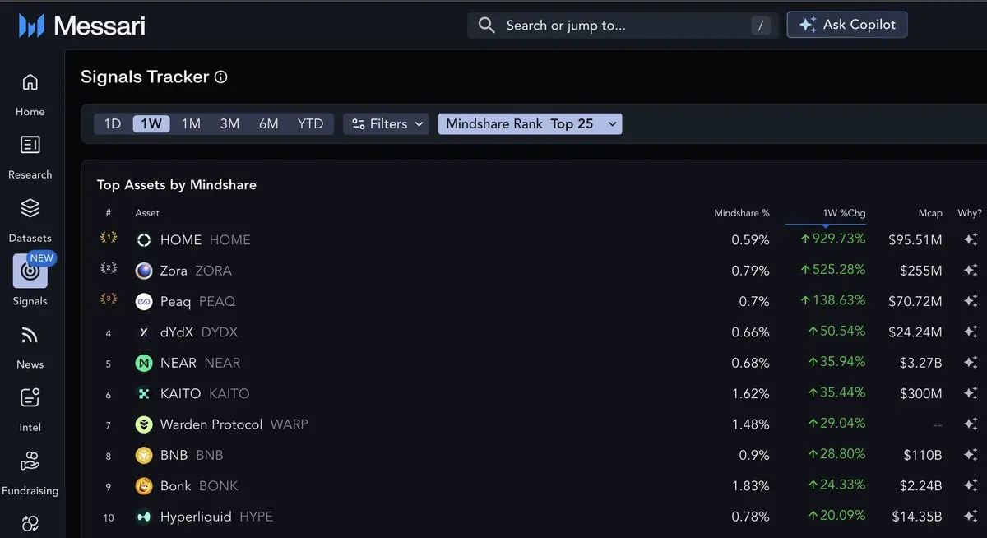Click the Warden Protocol logo

tap(144, 424)
